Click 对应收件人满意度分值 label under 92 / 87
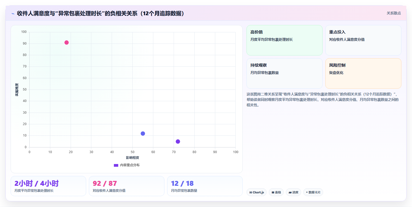The width and height of the screenshot is (412, 207). (109, 191)
